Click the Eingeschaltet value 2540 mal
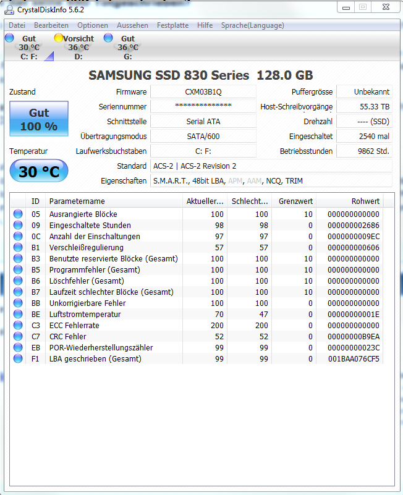Image resolution: width=403 pixels, height=495 pixels. [x=365, y=137]
